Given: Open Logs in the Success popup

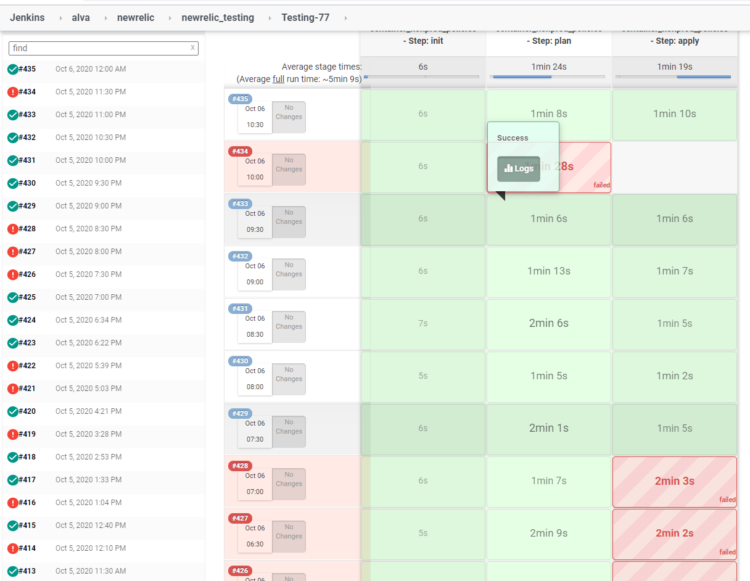Looking at the screenshot, I should [519, 169].
